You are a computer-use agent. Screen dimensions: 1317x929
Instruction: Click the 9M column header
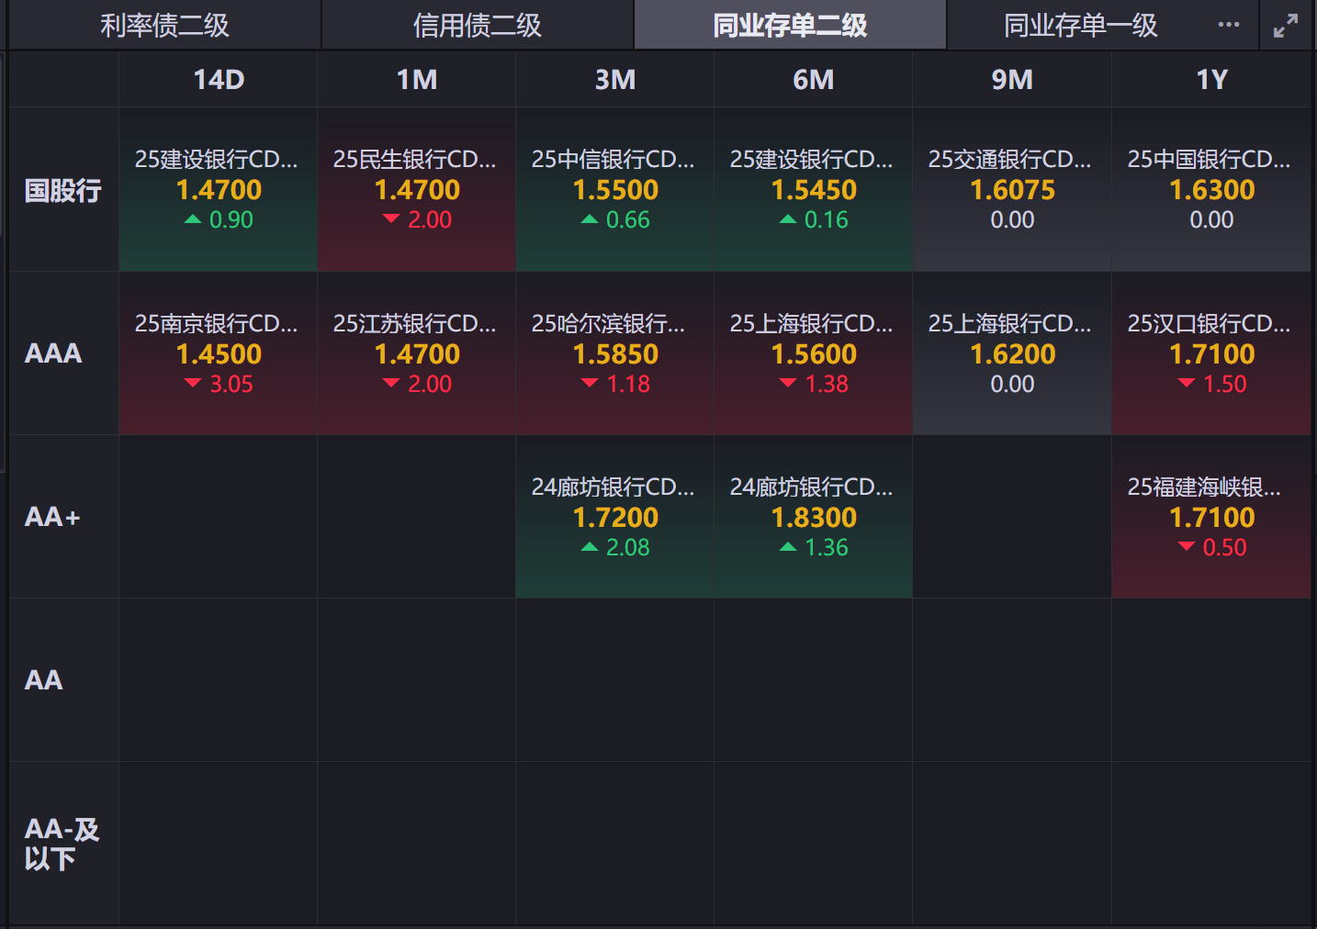coord(1012,80)
